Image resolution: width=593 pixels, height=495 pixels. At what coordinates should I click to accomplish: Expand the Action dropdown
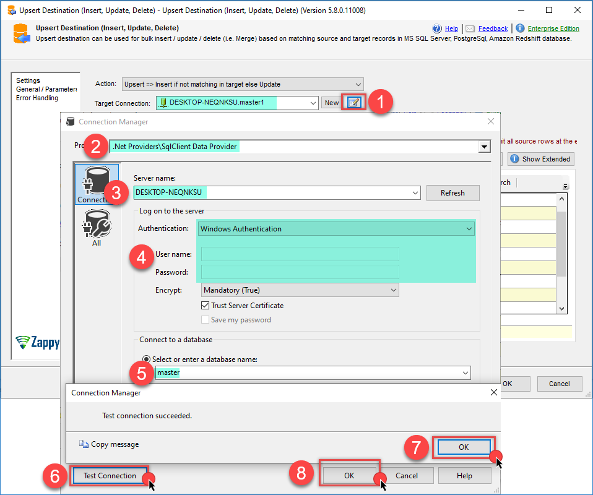[358, 84]
